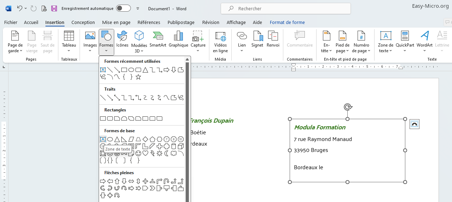Choose the pentagon shape
The width and height of the screenshot is (452, 202).
point(152,139)
